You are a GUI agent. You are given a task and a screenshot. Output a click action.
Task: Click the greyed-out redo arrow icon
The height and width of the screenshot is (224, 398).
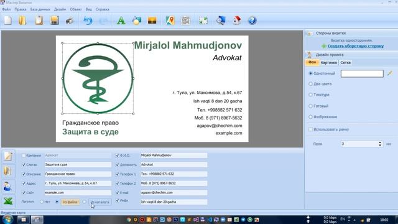(103, 21)
